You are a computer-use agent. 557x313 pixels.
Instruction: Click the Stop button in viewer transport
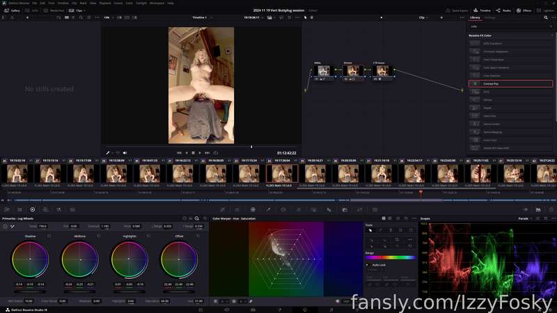pos(193,153)
